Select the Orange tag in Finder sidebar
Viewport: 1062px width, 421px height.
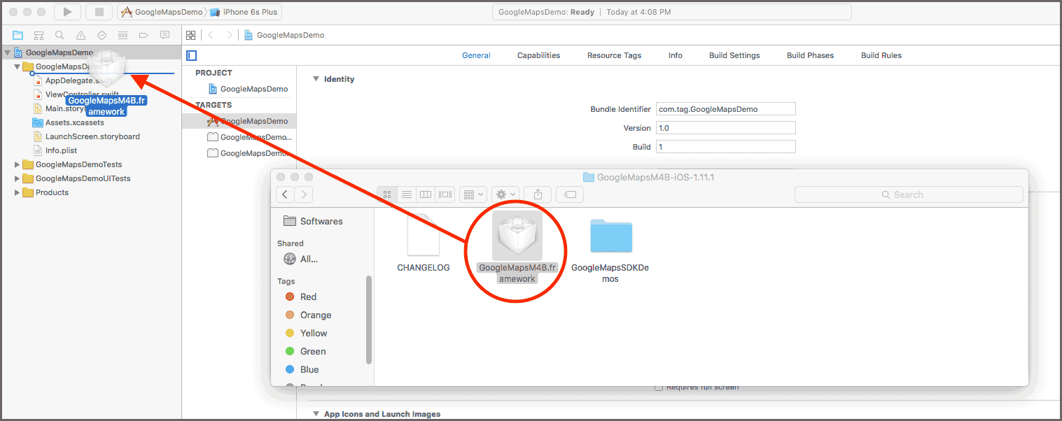[x=308, y=315]
